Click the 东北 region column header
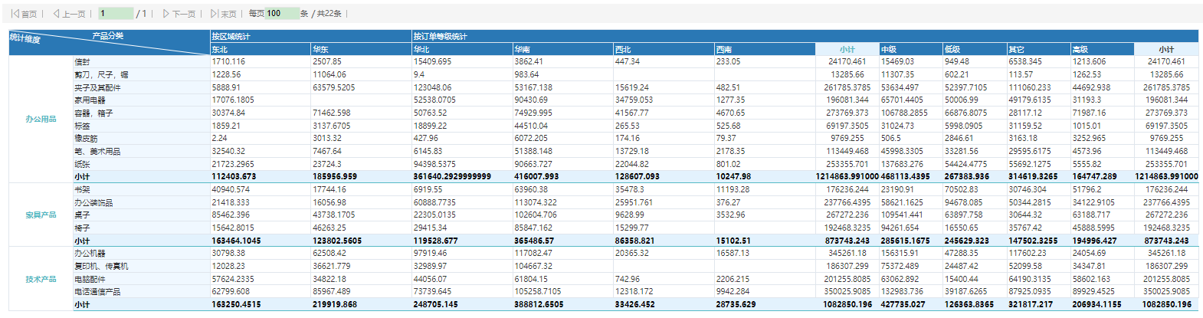Screen dimensions: 1203x318 pos(261,49)
